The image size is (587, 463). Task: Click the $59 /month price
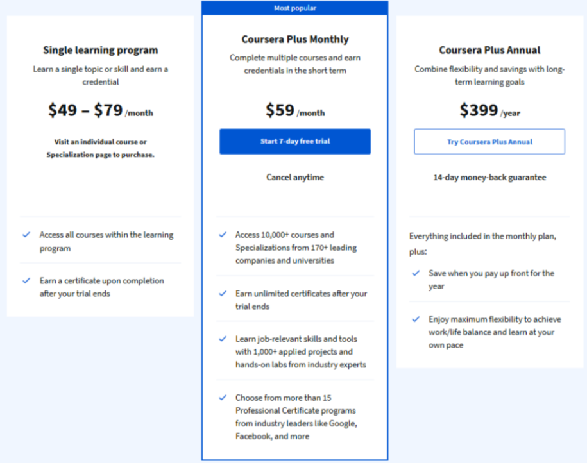tap(295, 111)
